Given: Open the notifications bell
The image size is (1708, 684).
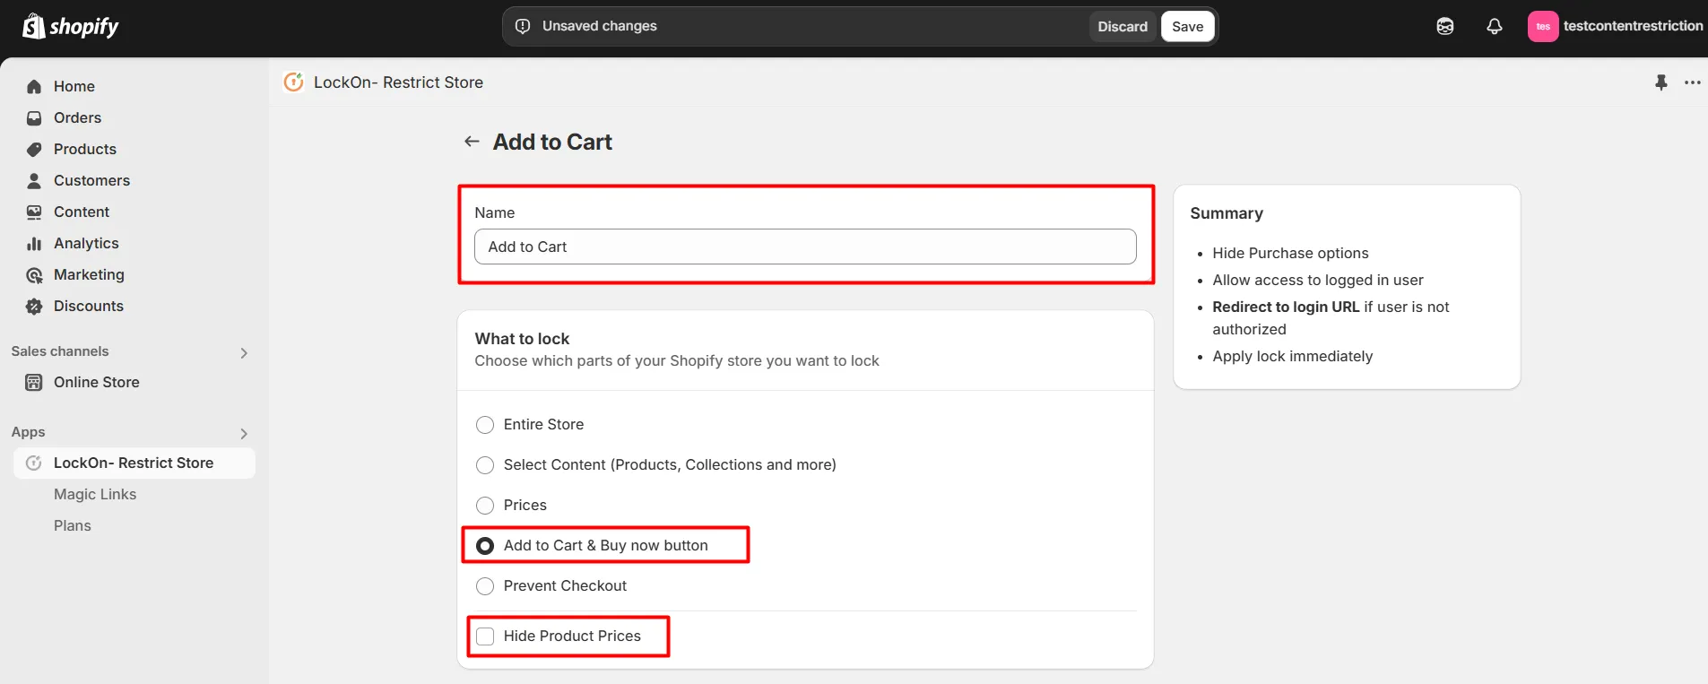Looking at the screenshot, I should coord(1495,26).
